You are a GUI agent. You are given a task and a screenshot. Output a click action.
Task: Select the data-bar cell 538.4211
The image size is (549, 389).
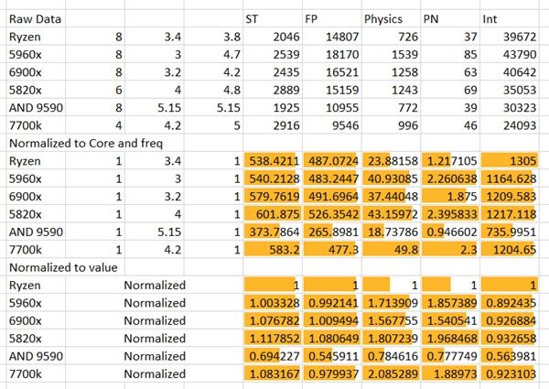click(273, 161)
